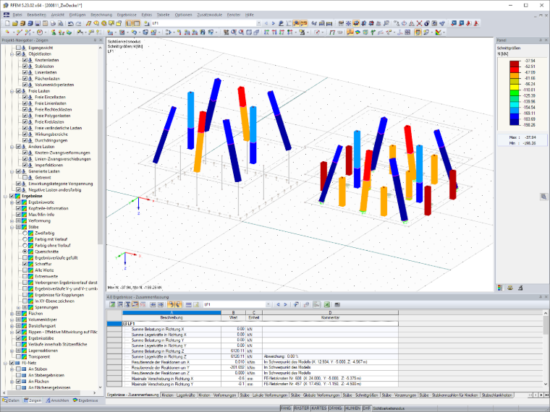
Task: Click the mirror triangle icon in top toolbar
Action: point(412,23)
